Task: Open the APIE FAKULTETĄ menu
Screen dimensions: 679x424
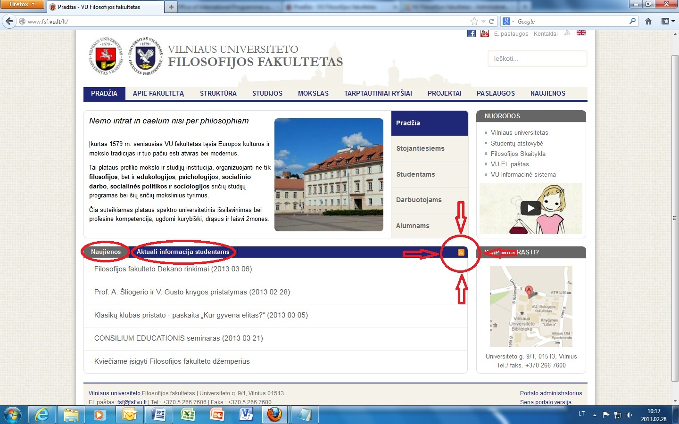Action: coord(158,93)
